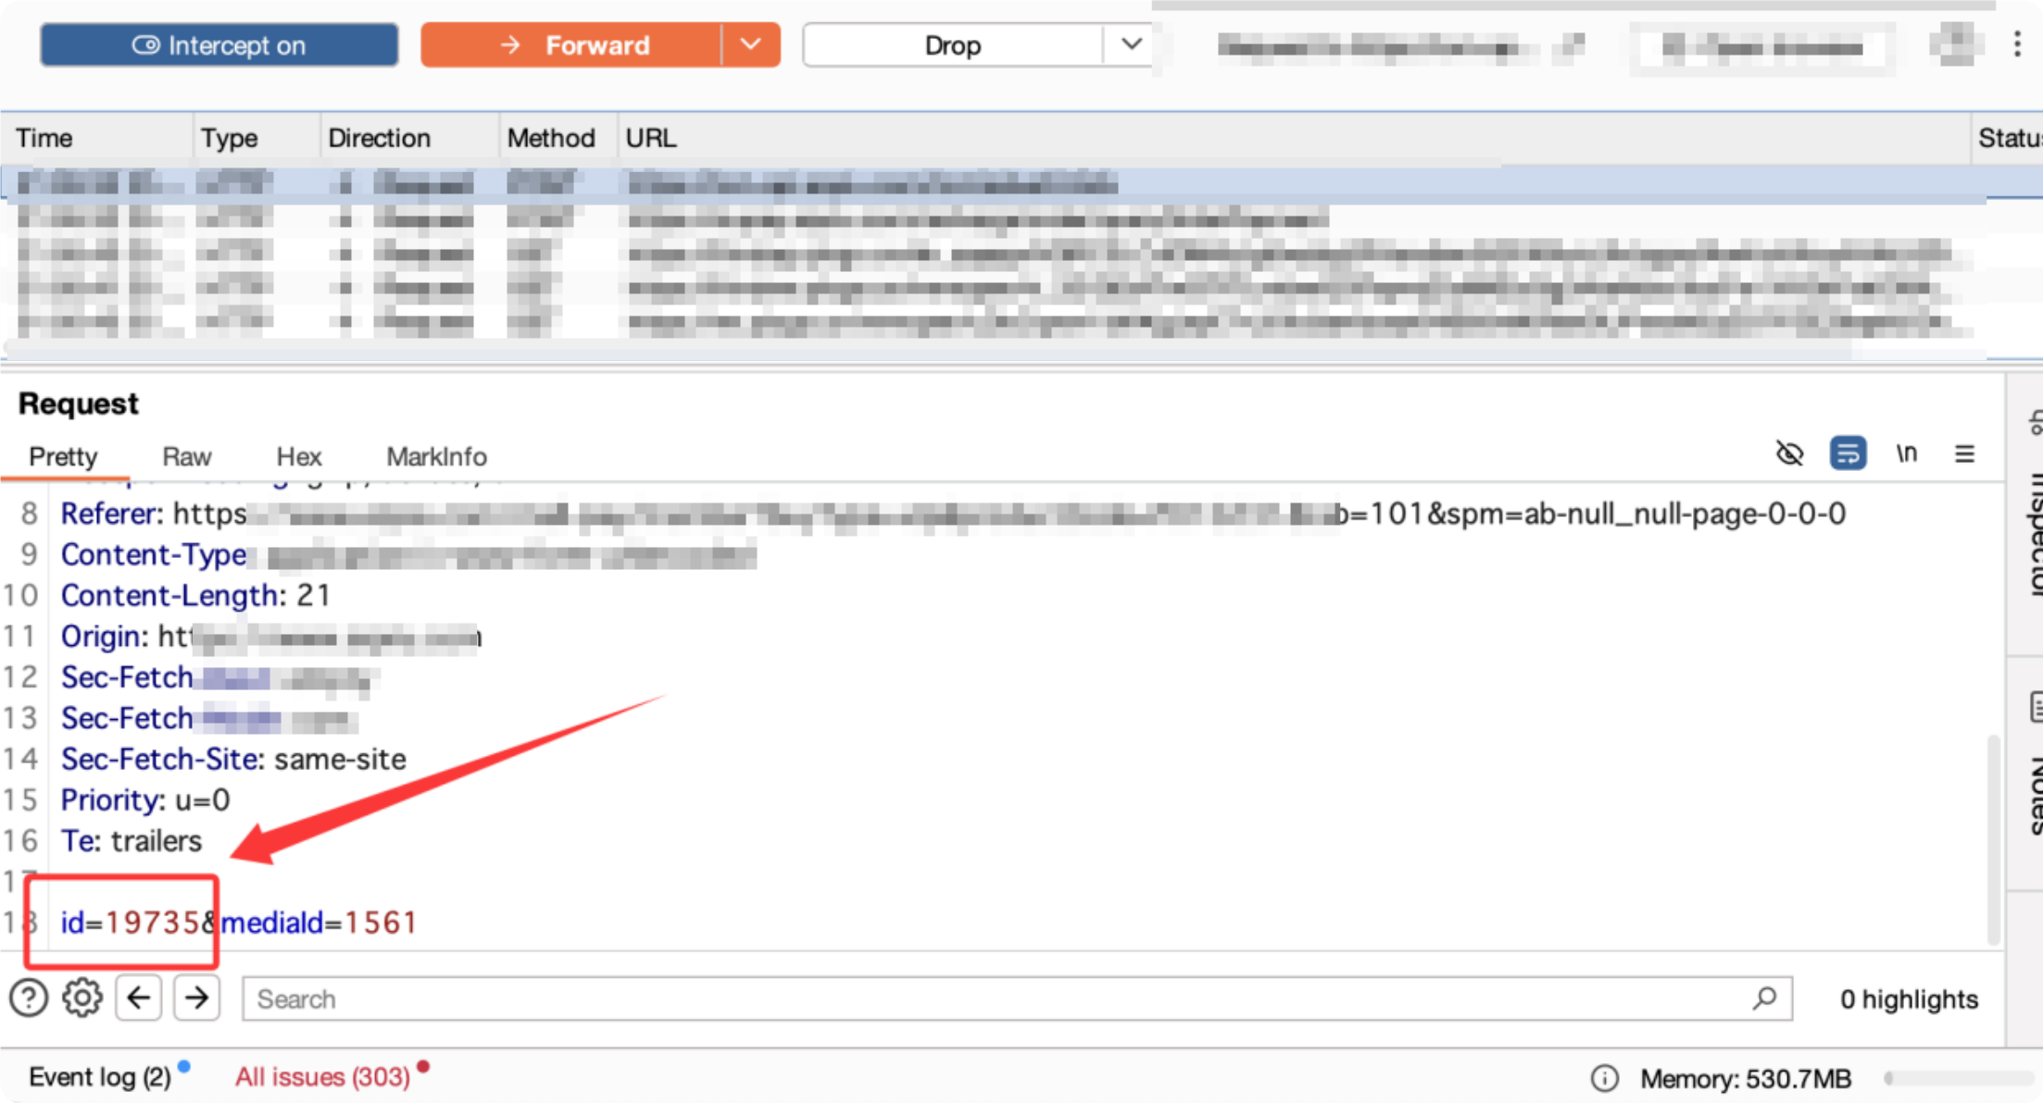Go to next search match arrow
2043x1103 pixels.
pyautogui.click(x=196, y=998)
